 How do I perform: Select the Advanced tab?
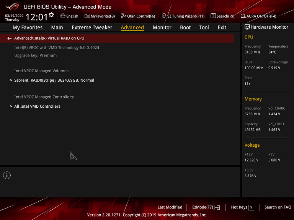(132, 27)
